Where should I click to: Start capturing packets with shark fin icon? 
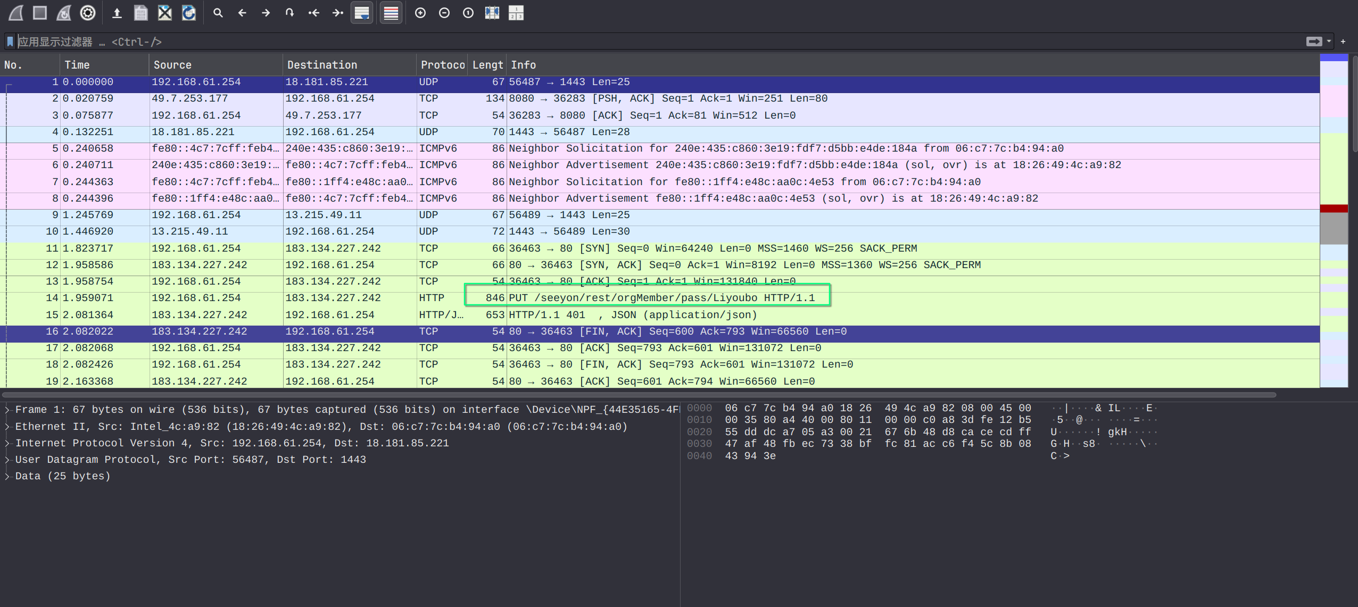[x=16, y=13]
